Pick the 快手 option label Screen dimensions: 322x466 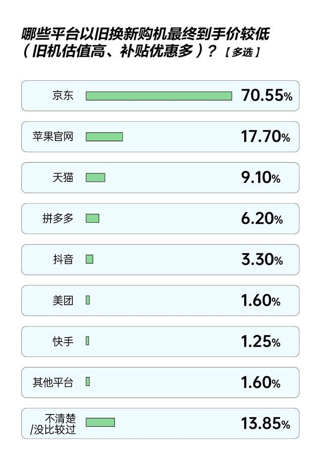click(63, 341)
